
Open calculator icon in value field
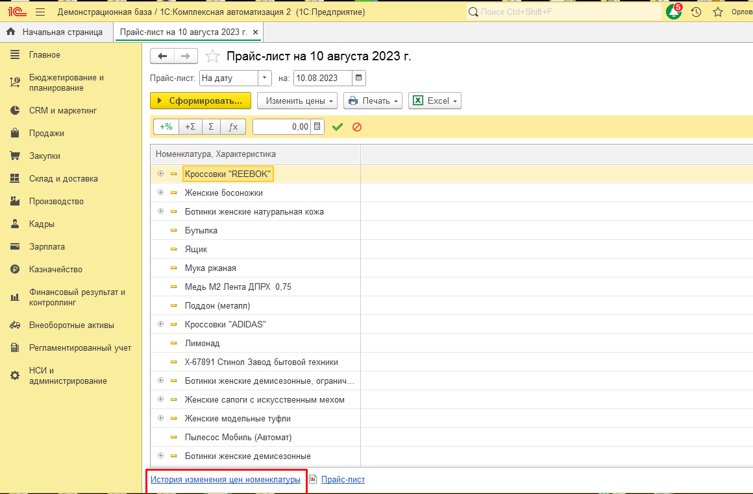317,126
